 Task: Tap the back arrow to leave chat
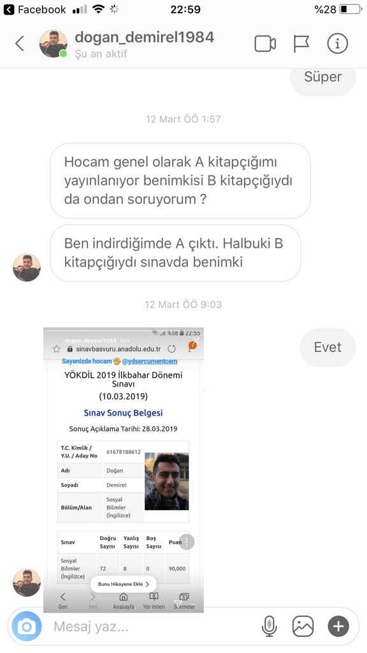[20, 43]
